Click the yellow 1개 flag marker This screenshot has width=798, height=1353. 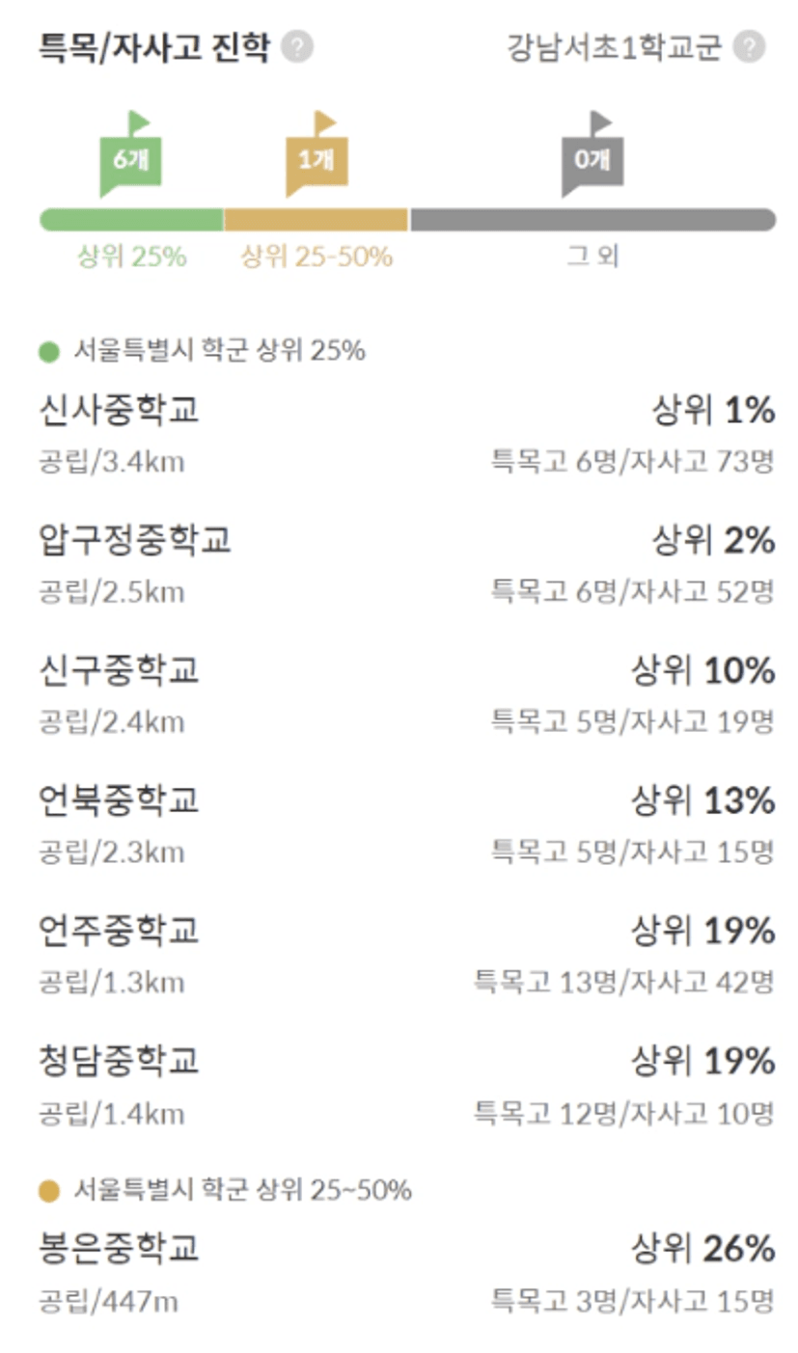[316, 158]
